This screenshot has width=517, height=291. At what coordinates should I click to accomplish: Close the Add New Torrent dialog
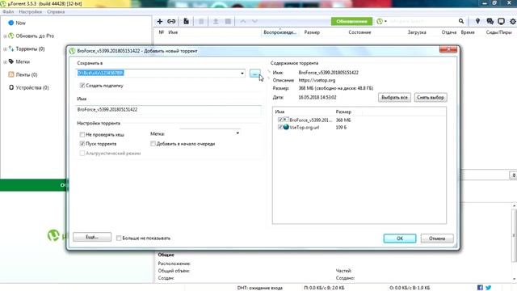click(448, 49)
